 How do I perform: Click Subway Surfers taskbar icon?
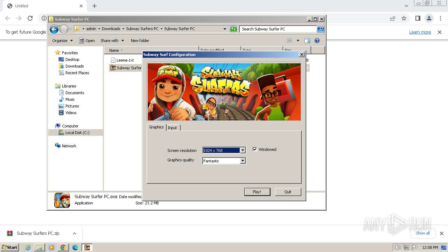(87, 247)
